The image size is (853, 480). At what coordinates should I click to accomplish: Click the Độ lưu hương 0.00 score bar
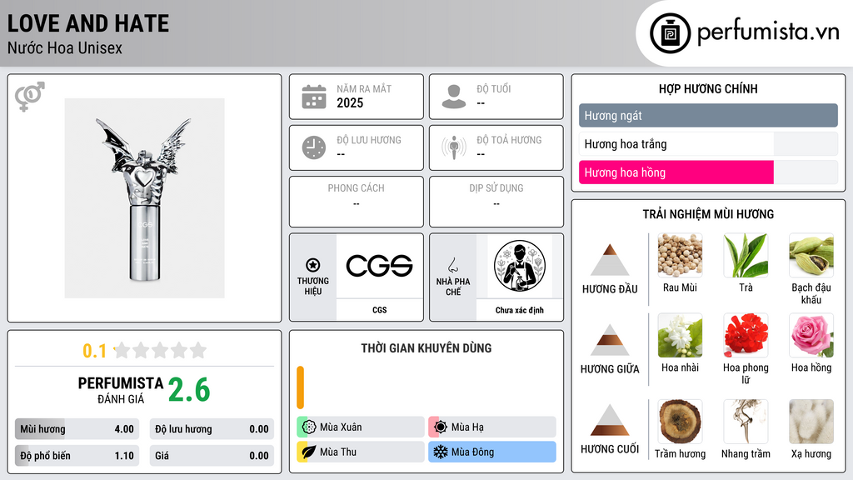coord(212,429)
